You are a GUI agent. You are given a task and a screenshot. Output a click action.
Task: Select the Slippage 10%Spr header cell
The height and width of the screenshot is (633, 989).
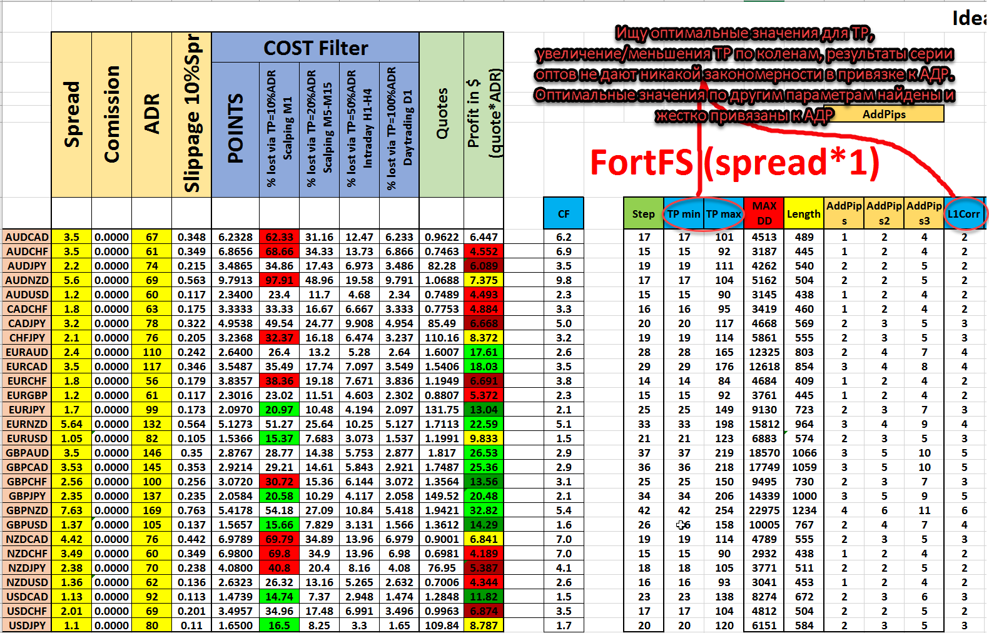[191, 115]
